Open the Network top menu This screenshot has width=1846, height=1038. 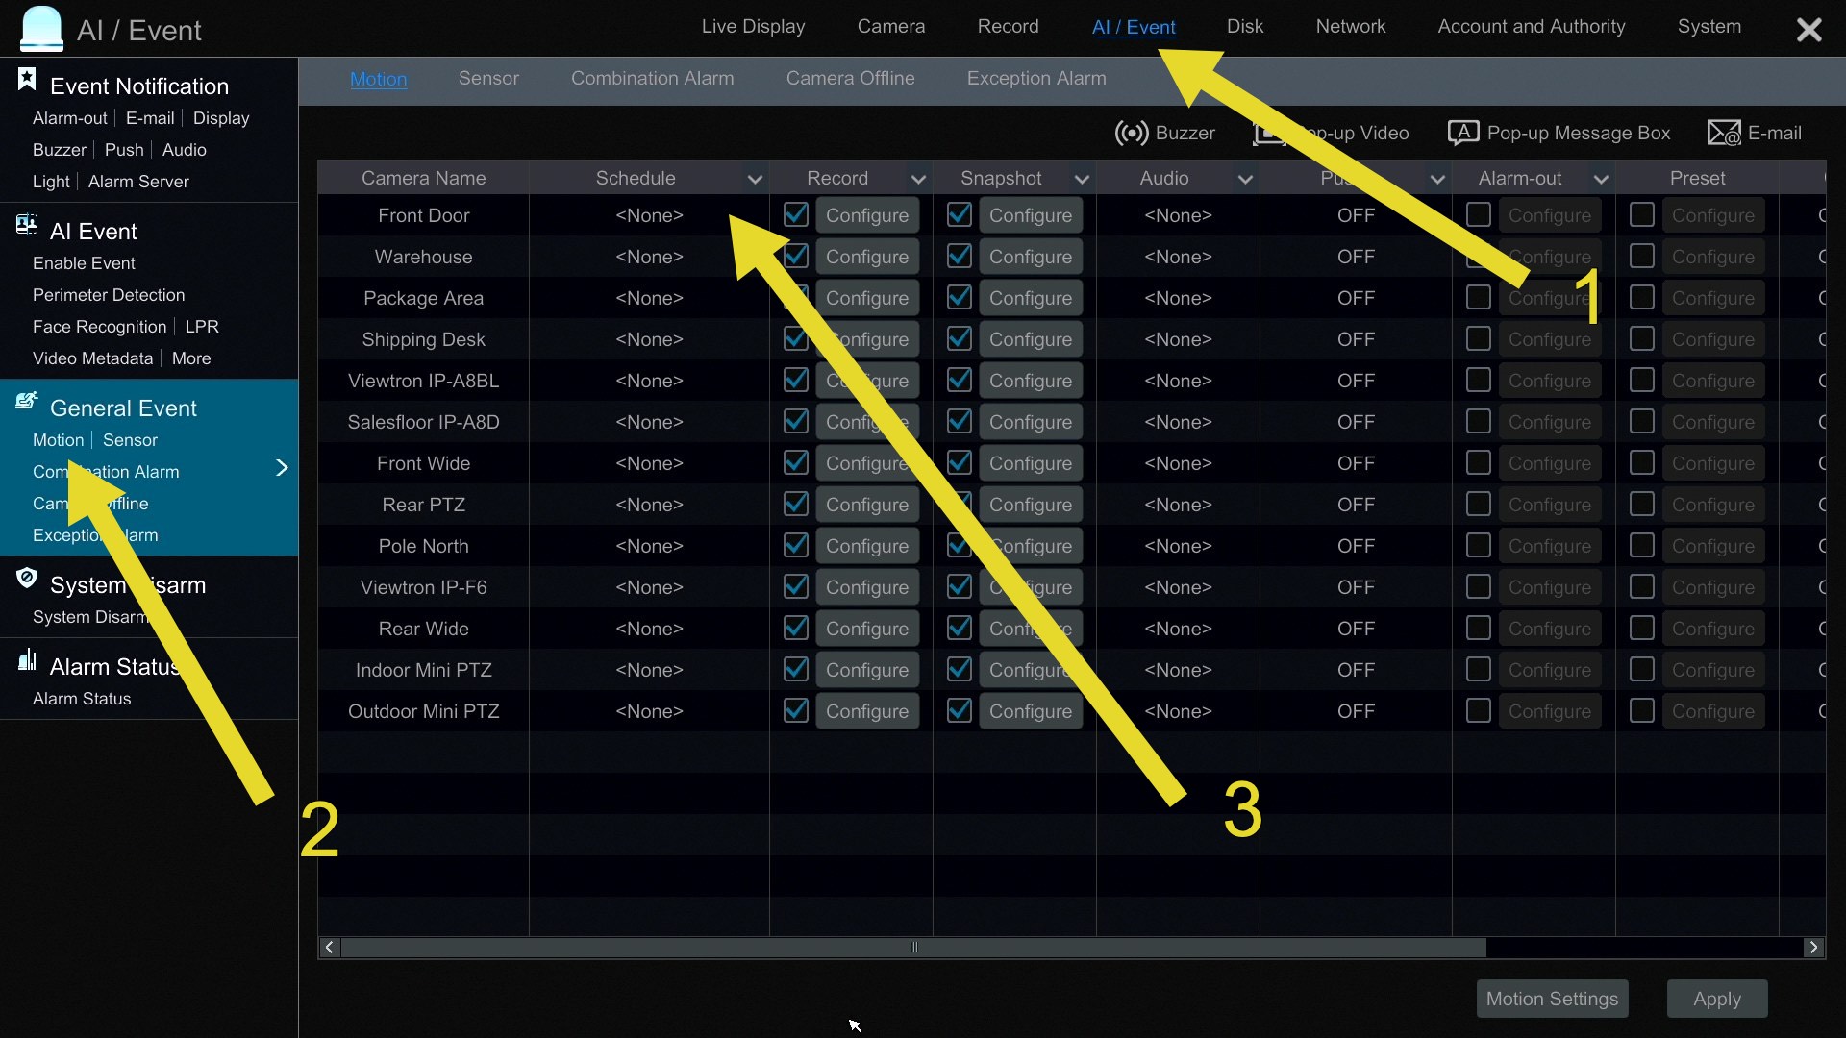[1350, 27]
